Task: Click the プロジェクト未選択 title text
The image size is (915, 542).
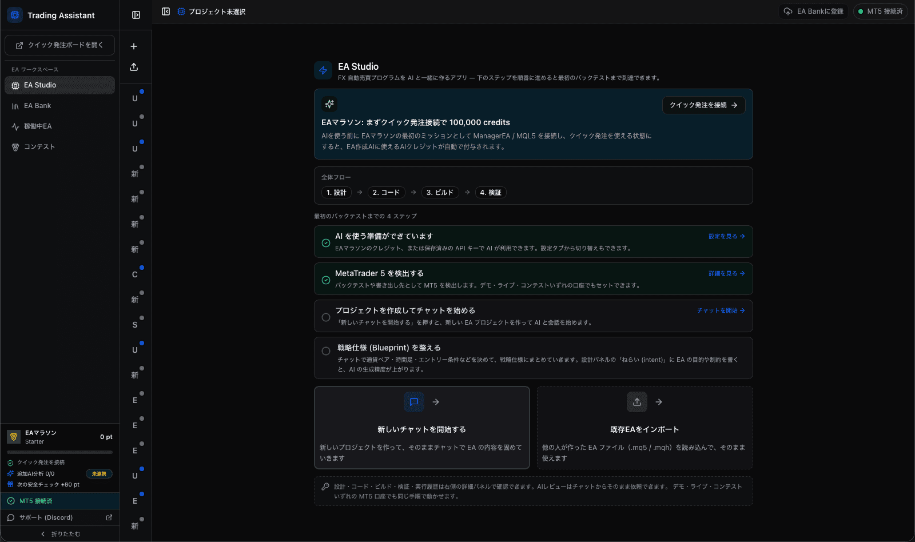Action: pos(217,11)
